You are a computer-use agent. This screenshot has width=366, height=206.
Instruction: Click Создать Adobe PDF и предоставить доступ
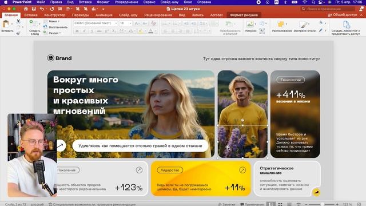[345, 28]
